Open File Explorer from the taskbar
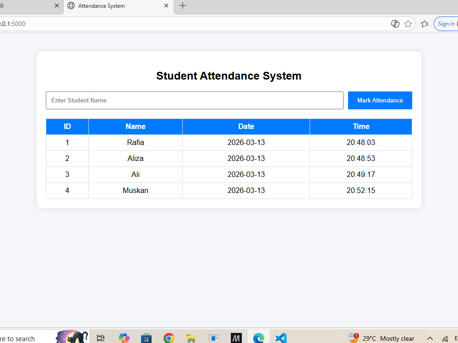This screenshot has height=343, width=458. (x=191, y=338)
